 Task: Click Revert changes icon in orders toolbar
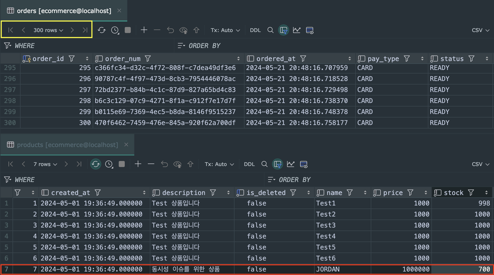tap(170, 30)
